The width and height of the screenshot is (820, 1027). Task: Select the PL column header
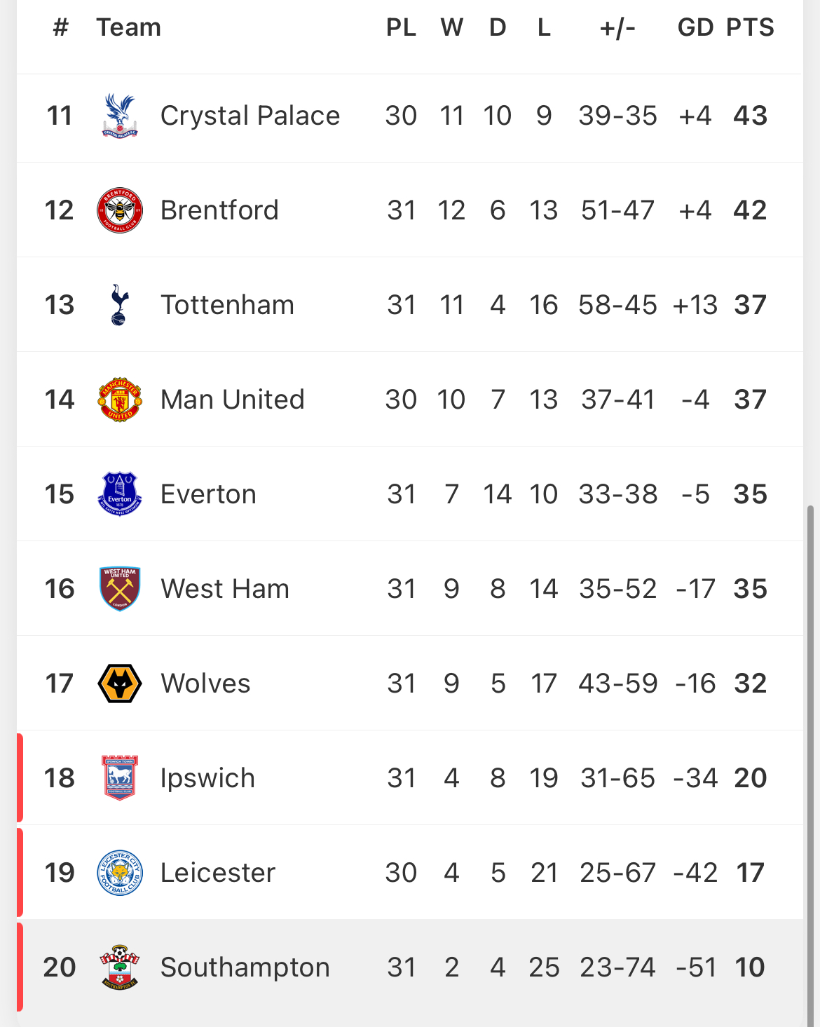[x=401, y=27]
